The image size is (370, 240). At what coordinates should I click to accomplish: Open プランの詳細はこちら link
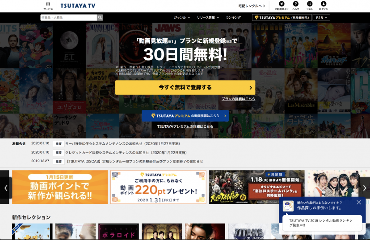click(x=238, y=99)
